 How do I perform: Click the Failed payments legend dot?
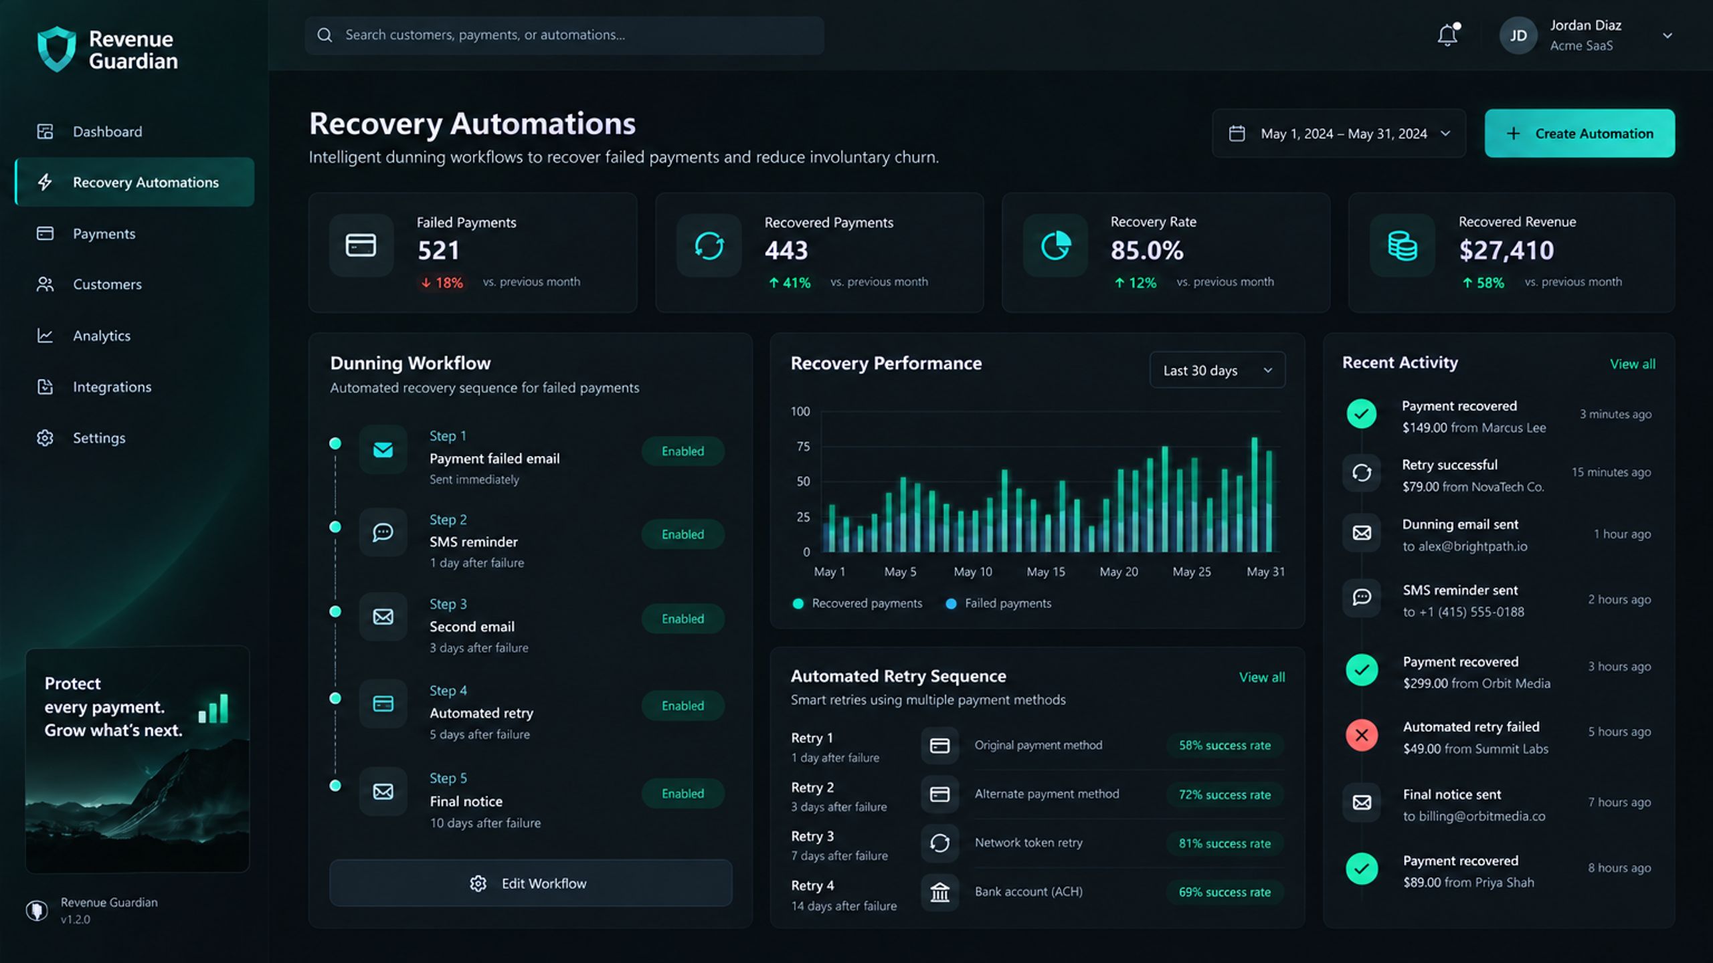(951, 603)
